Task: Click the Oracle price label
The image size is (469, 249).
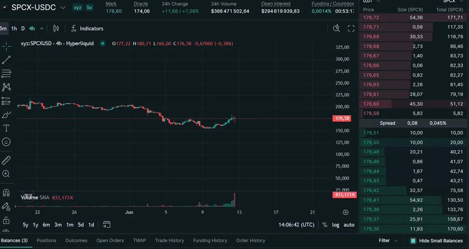Action: [141, 4]
